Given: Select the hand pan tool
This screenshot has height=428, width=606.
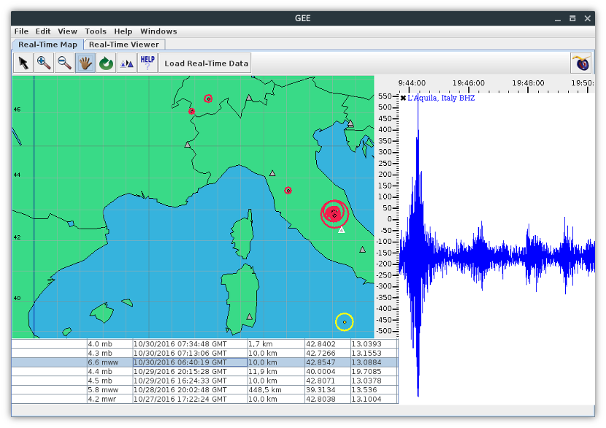Looking at the screenshot, I should click(85, 63).
